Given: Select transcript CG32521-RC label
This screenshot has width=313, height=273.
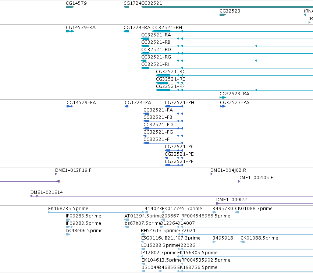Looking at the screenshot, I should (171, 72).
